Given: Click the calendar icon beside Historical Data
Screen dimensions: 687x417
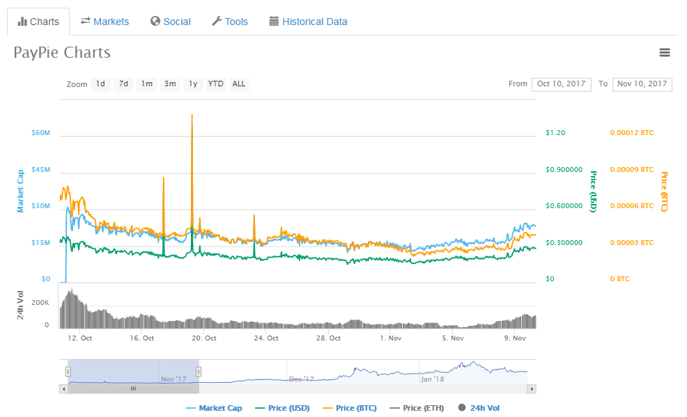Looking at the screenshot, I should (x=274, y=21).
